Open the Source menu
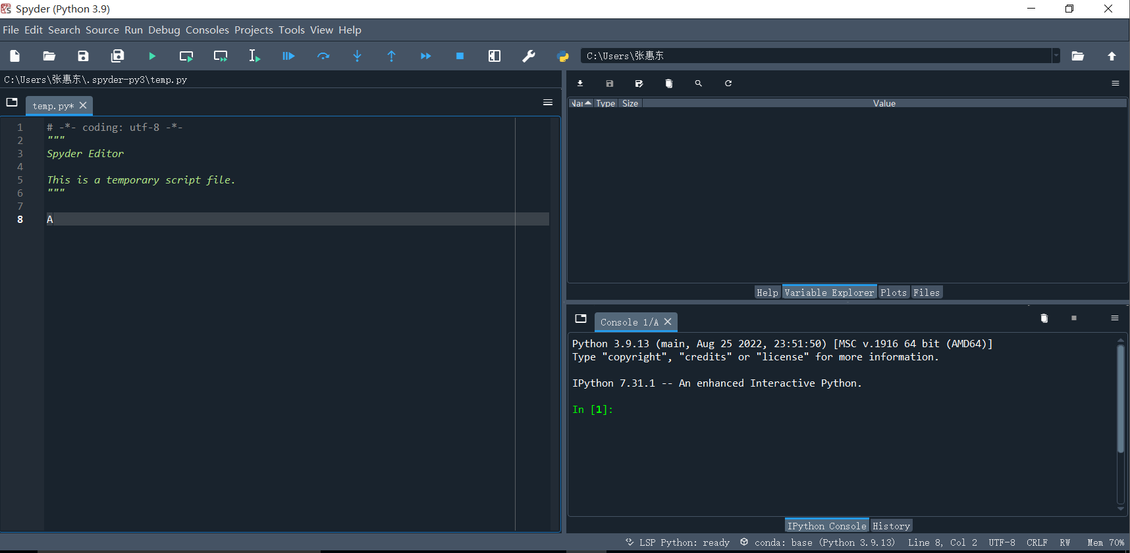 click(102, 30)
